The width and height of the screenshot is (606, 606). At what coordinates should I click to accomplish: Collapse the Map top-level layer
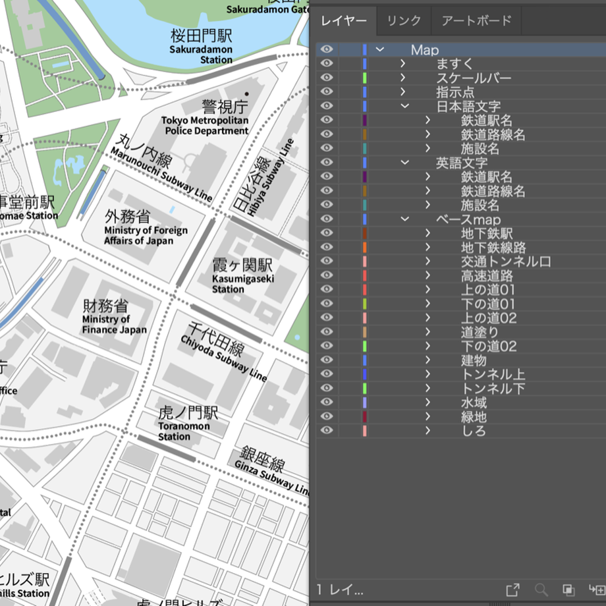pyautogui.click(x=380, y=49)
